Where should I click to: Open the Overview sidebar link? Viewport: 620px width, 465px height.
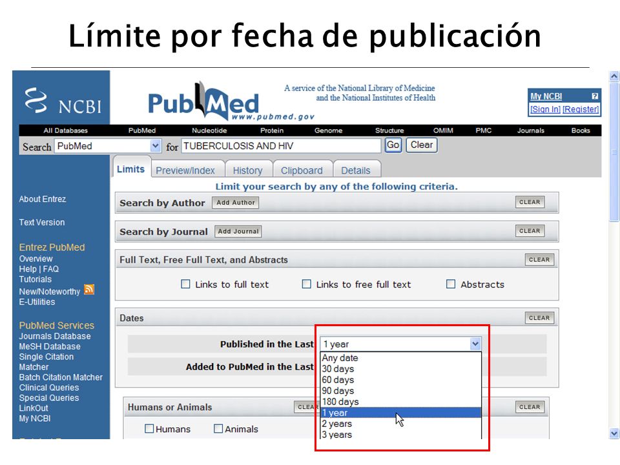[36, 258]
